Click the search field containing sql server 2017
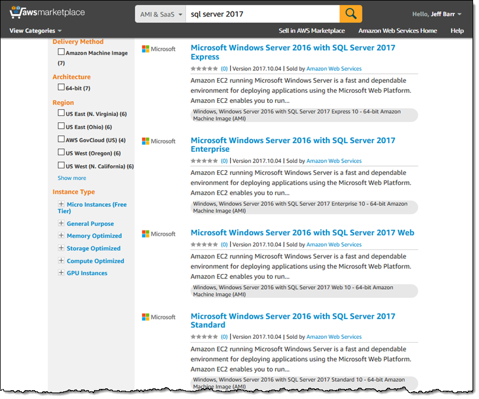 (262, 14)
